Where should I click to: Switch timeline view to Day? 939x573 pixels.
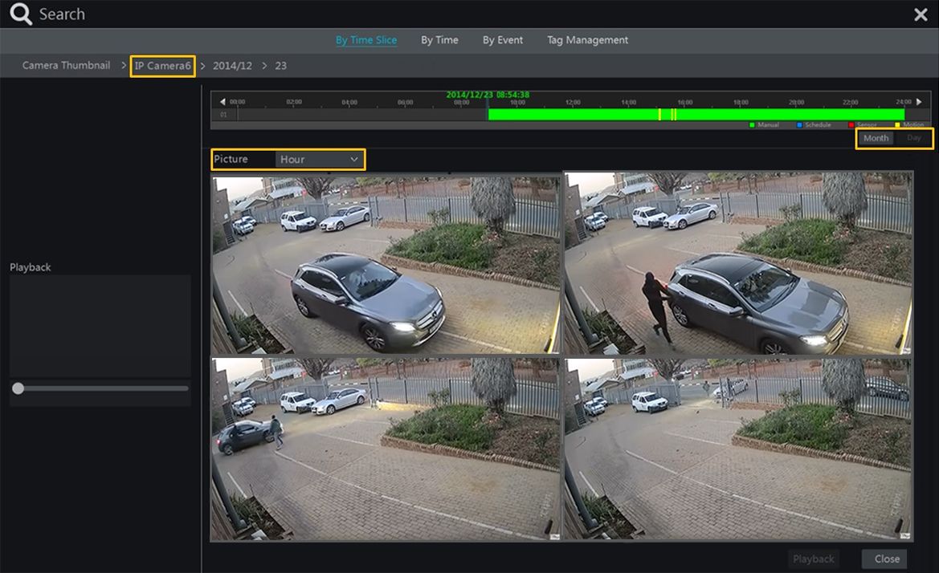pyautogui.click(x=914, y=138)
